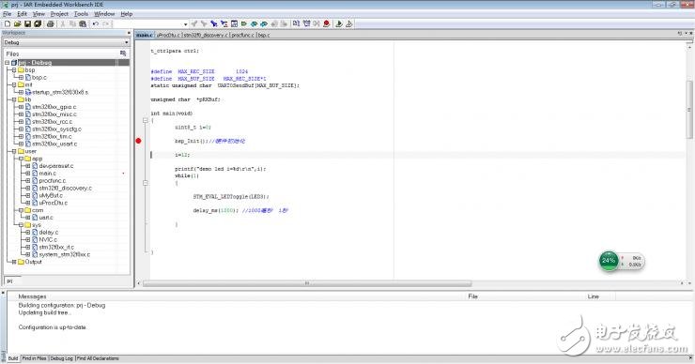Click the Print toolbar icon
The height and width of the screenshot is (364, 695).
pos(51,23)
